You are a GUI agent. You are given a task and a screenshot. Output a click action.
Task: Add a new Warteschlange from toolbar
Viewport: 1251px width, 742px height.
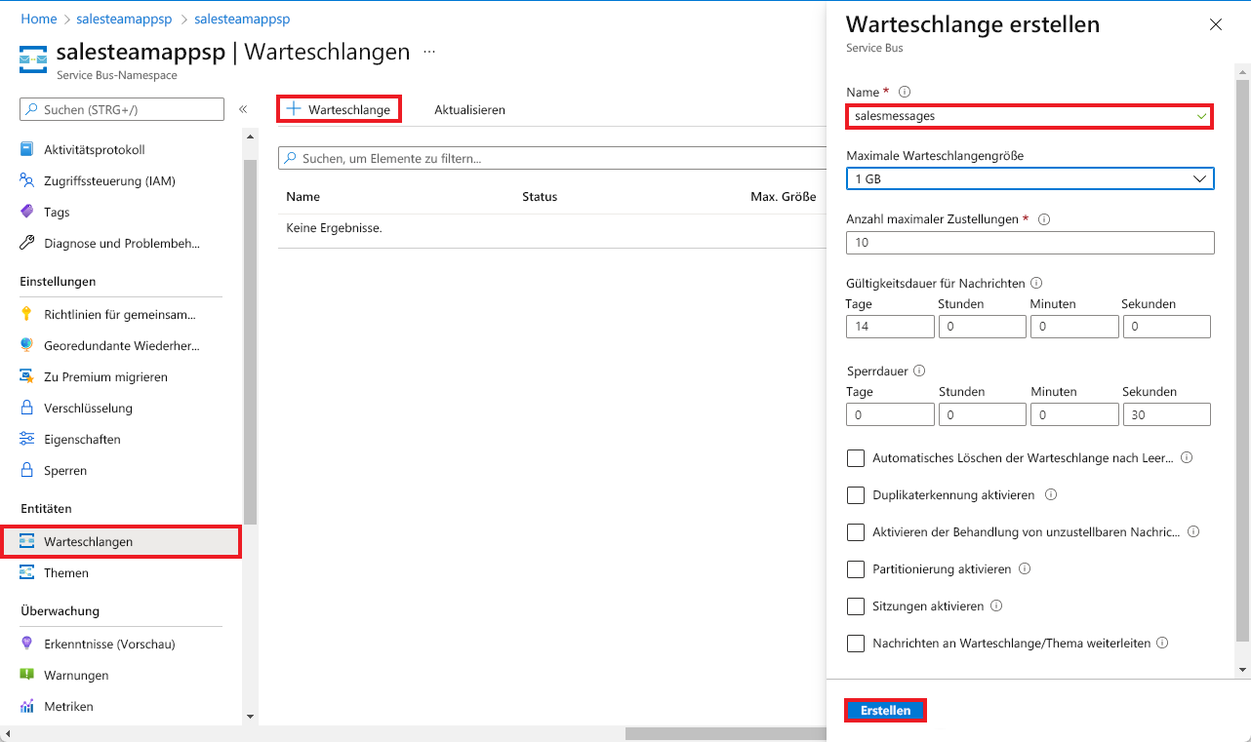coord(340,109)
